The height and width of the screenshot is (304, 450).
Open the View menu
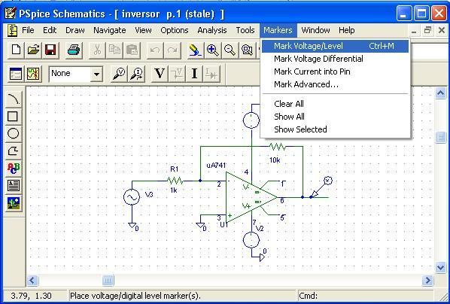click(x=143, y=30)
